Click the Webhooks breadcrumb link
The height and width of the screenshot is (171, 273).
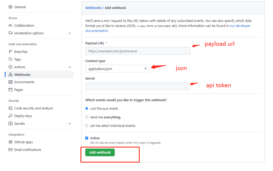click(x=93, y=8)
